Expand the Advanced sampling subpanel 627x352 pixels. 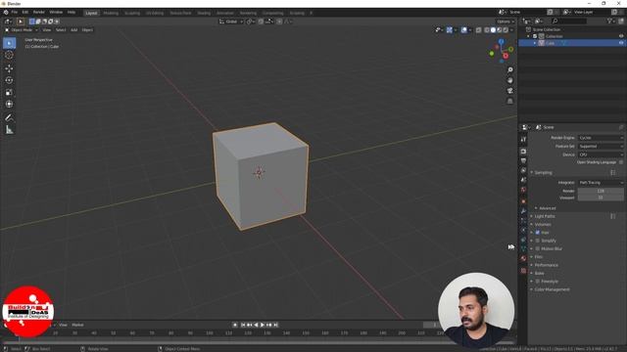[x=547, y=208]
